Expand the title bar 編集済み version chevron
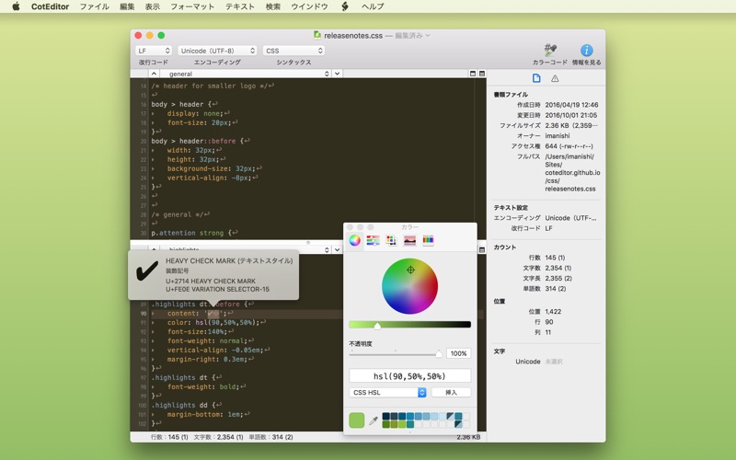Viewport: 736px width, 460px height. [428, 35]
